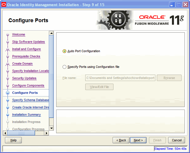Go to Create Domain step
The width and height of the screenshot is (190, 153).
click(x=22, y=64)
